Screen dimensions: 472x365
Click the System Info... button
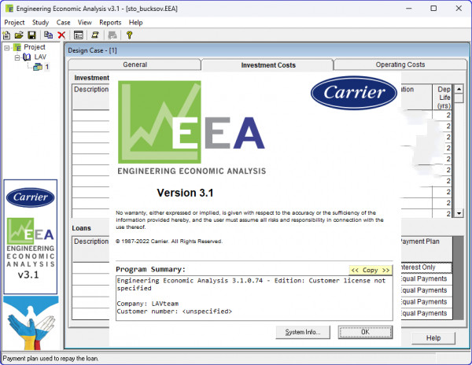(303, 332)
